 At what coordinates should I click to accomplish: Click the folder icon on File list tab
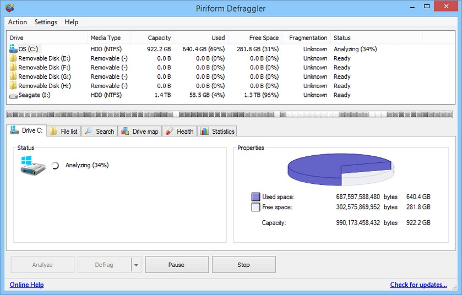click(x=53, y=132)
